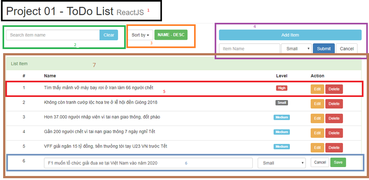Open the Small level dropdown in add form
Image resolution: width=369 pixels, height=180 pixels.
297,49
